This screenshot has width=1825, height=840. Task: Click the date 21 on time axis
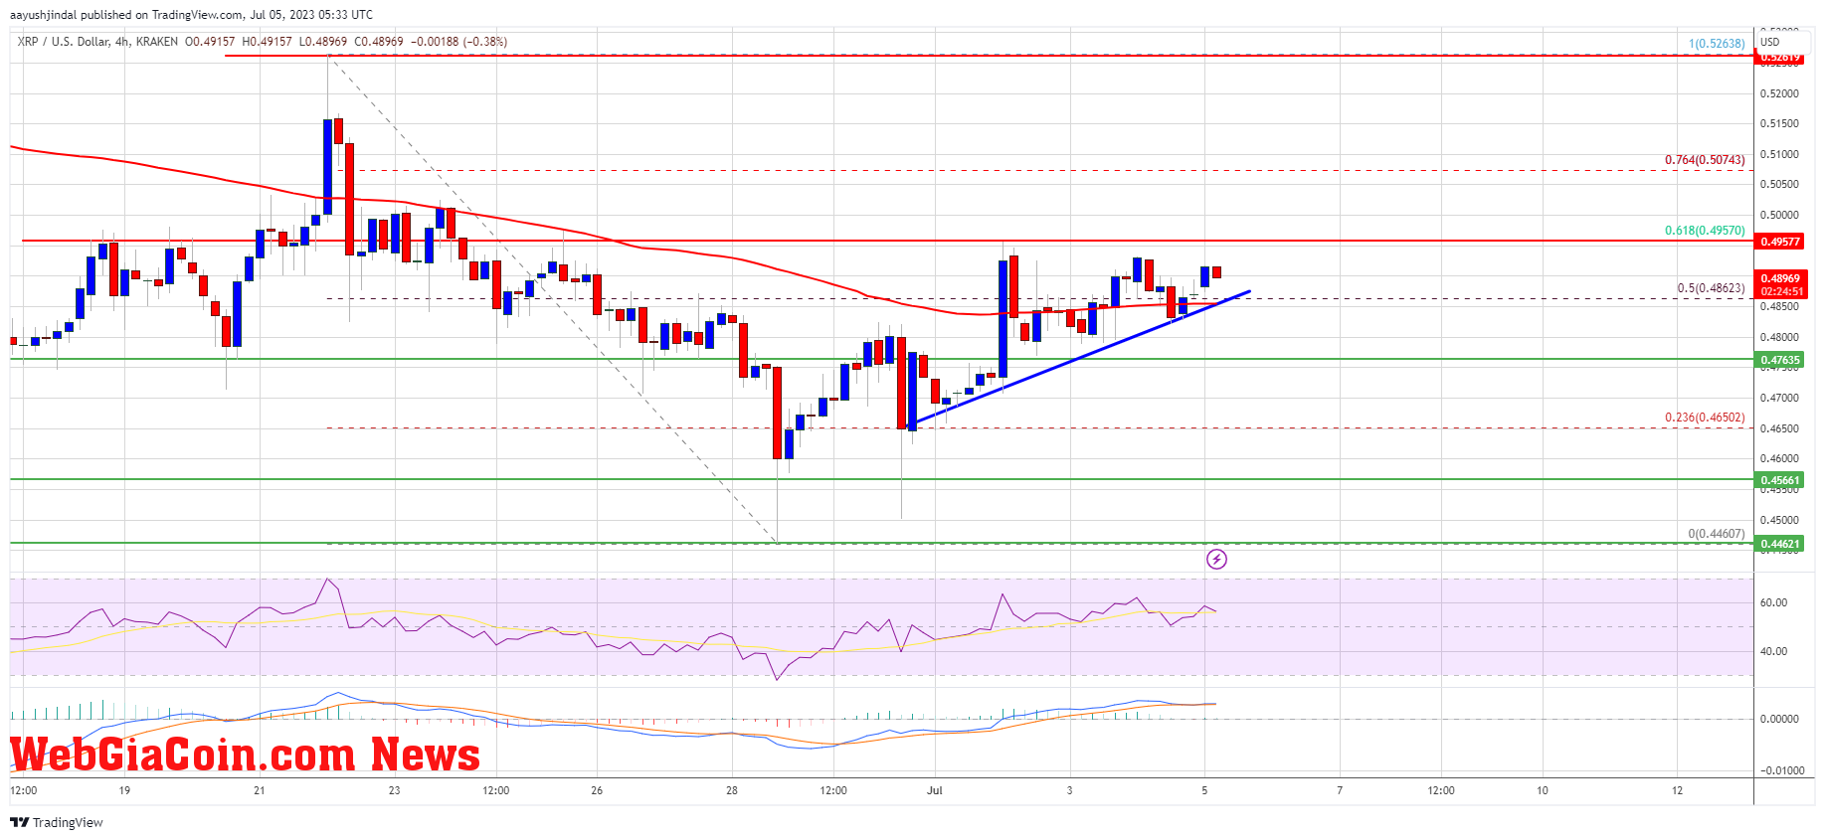(x=260, y=790)
